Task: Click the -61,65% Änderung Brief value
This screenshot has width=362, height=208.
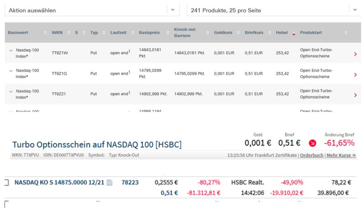Action: point(339,143)
